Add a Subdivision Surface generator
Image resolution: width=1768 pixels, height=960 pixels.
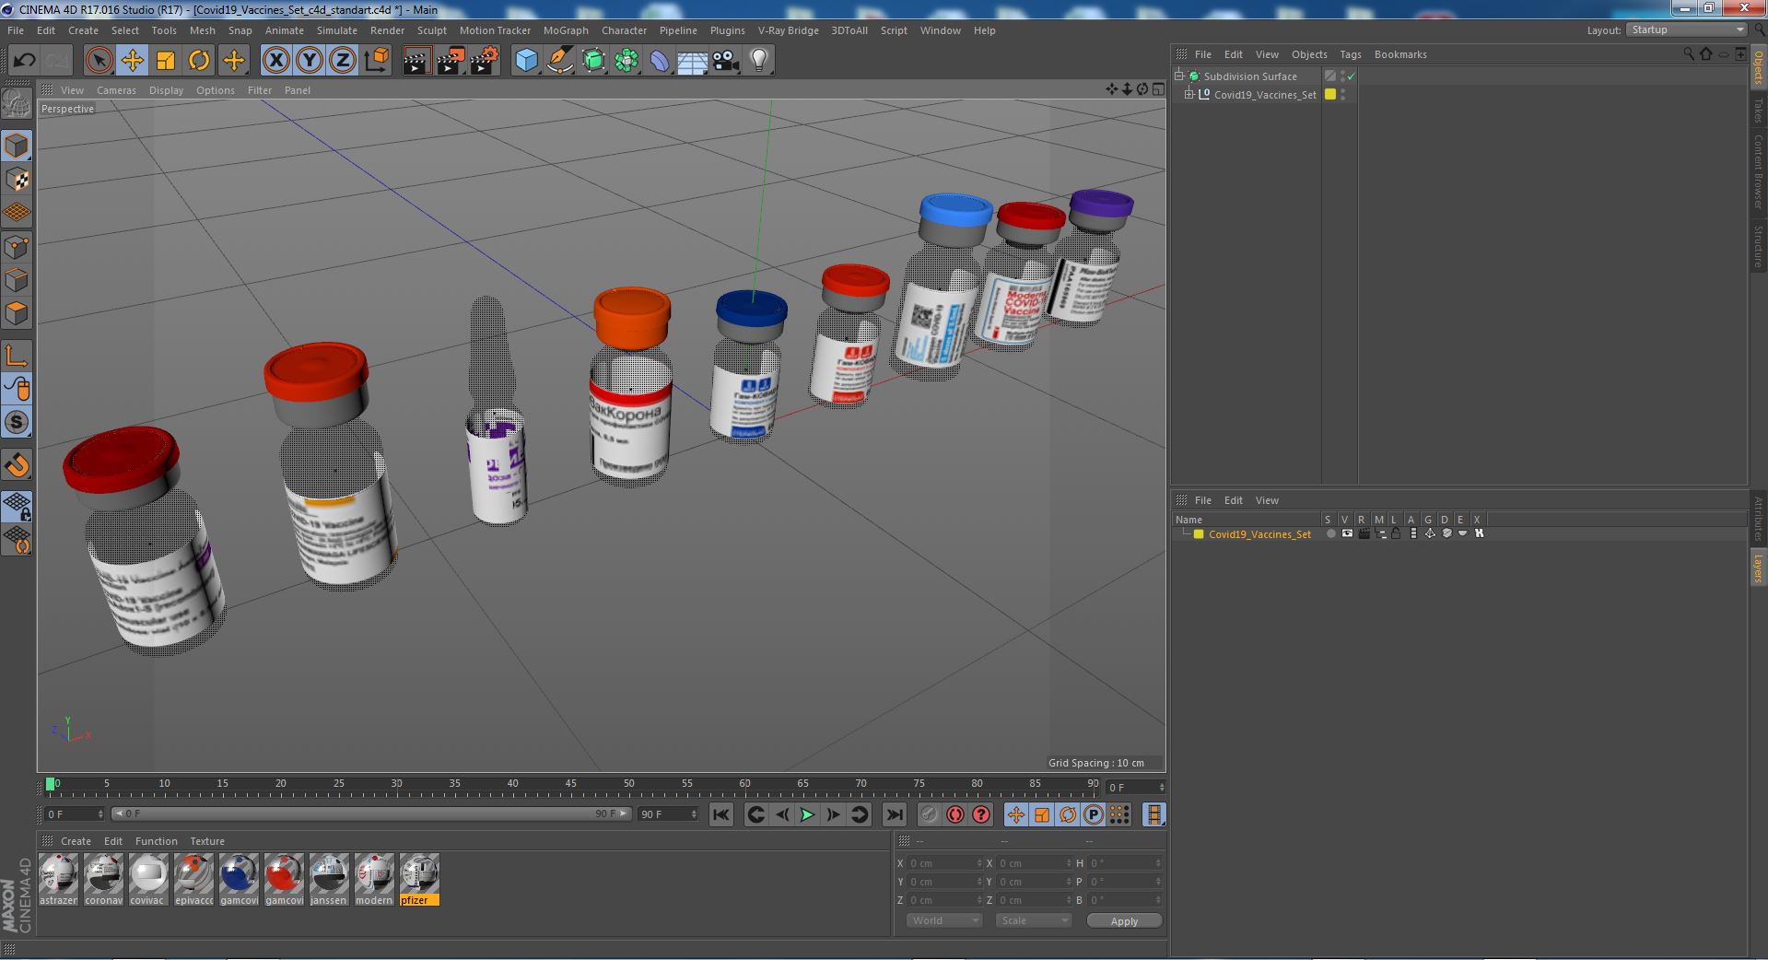593,61
